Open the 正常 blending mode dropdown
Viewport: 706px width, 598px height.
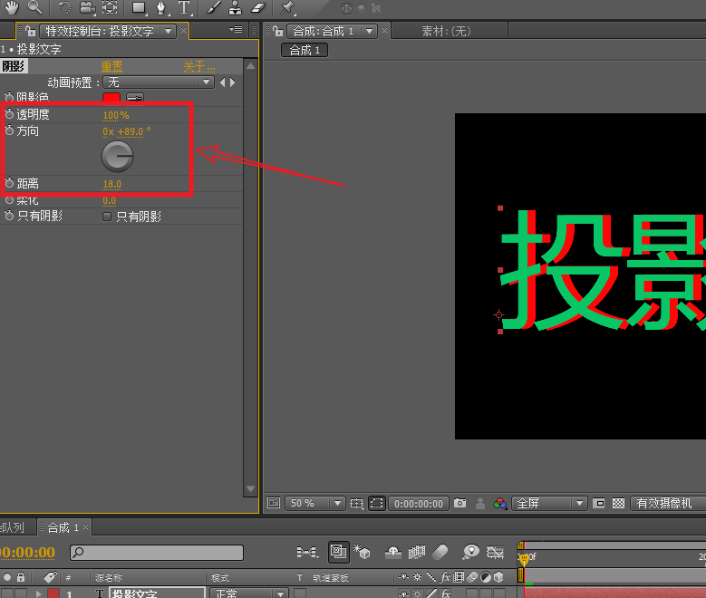click(x=248, y=593)
